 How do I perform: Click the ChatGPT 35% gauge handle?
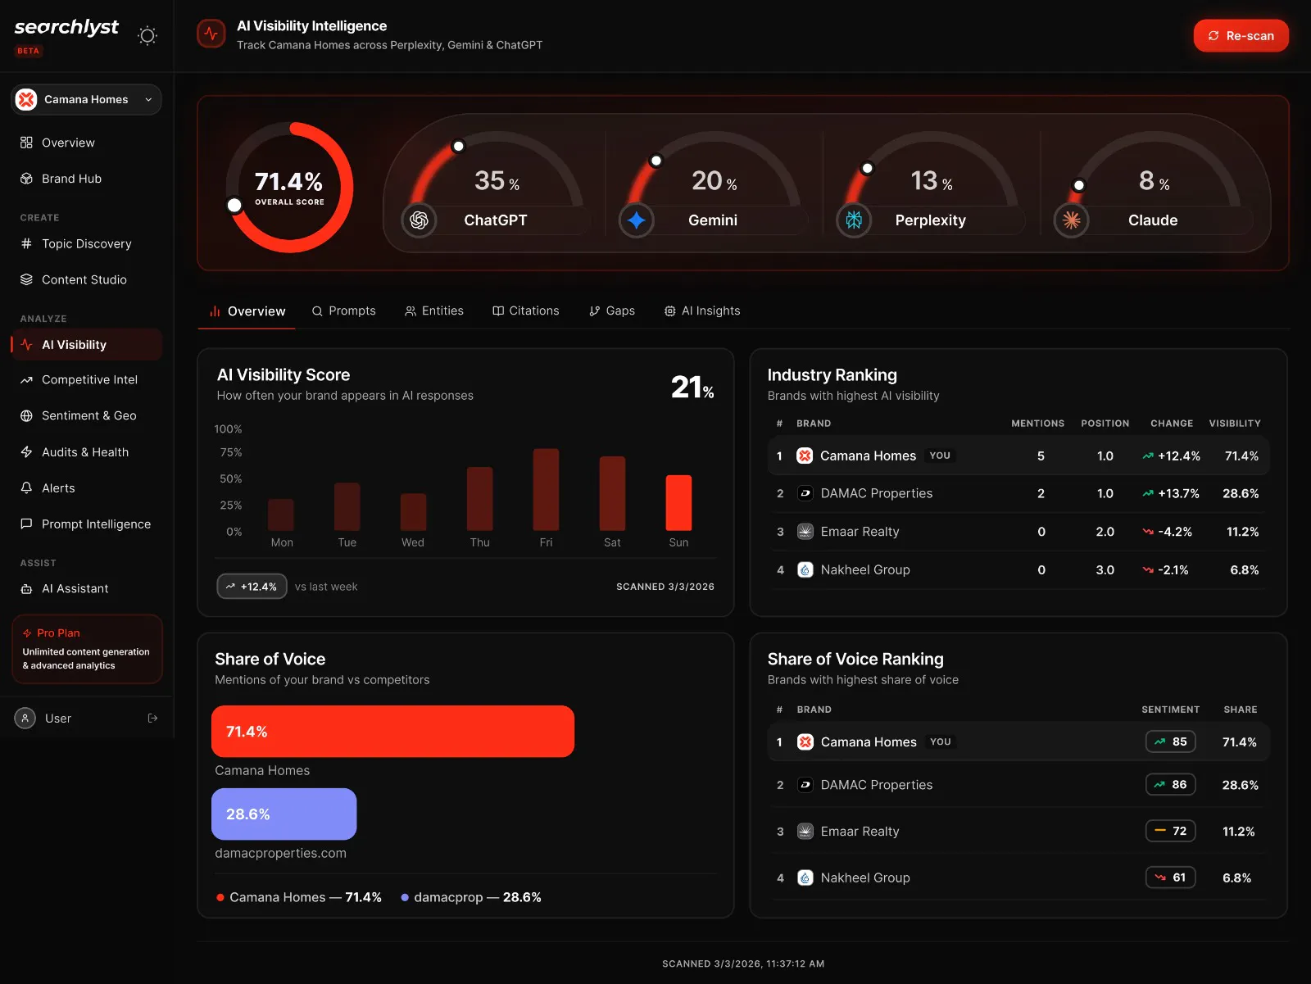pyautogui.click(x=459, y=147)
